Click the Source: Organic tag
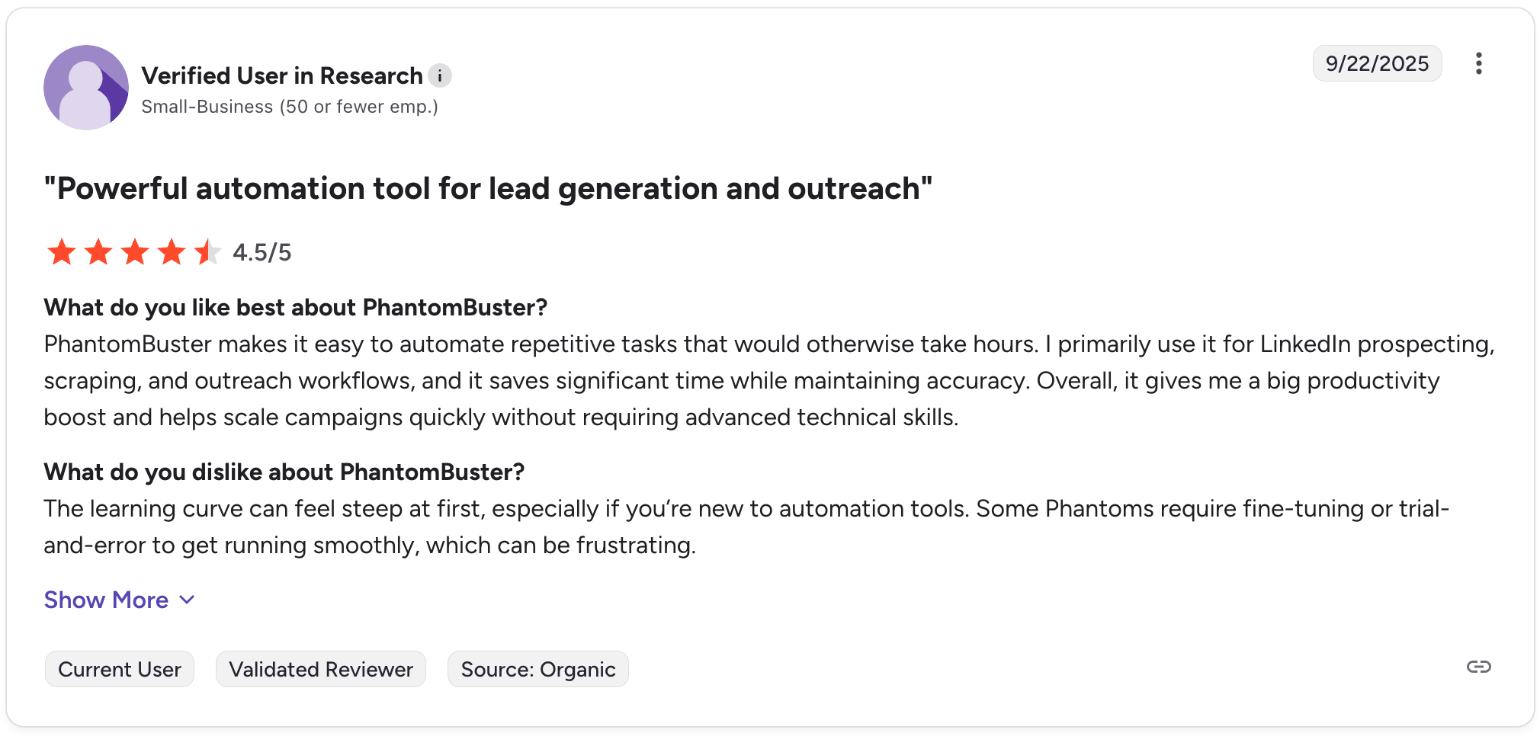The height and width of the screenshot is (736, 1540). (537, 670)
